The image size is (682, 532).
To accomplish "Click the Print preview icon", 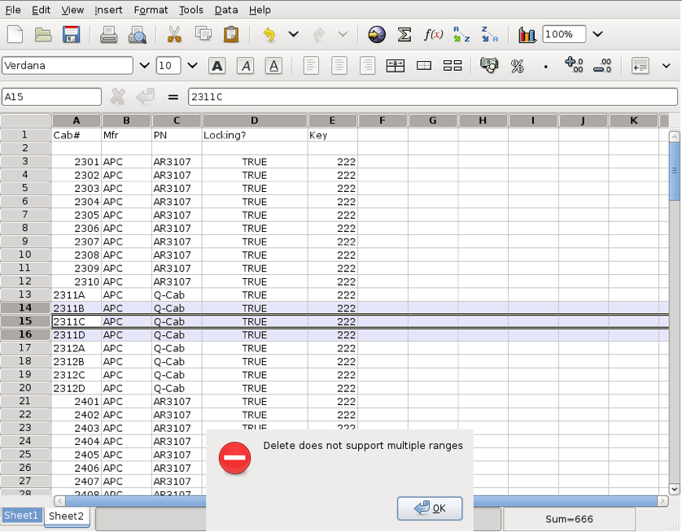I will pyautogui.click(x=138, y=34).
